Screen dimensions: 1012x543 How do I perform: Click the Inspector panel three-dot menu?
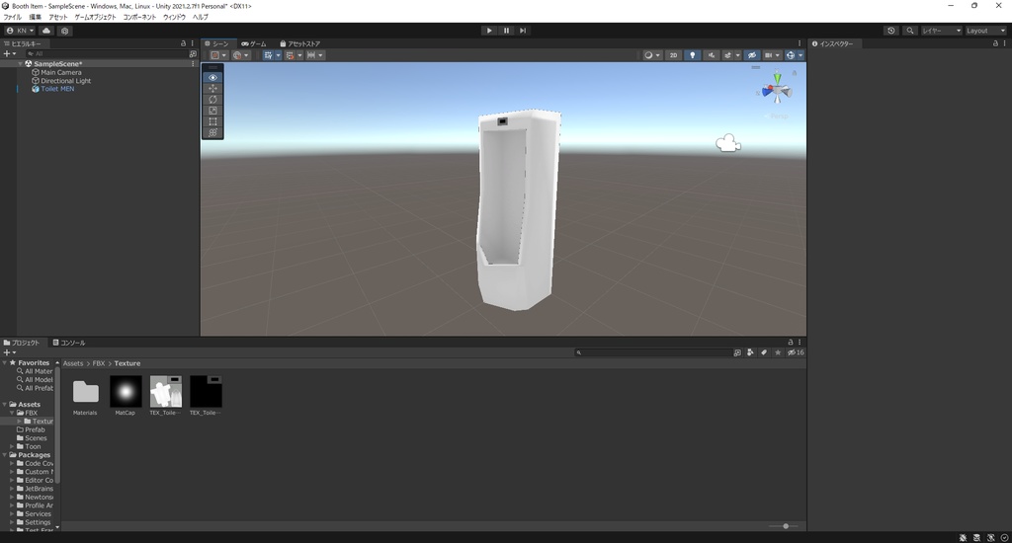coord(1005,43)
